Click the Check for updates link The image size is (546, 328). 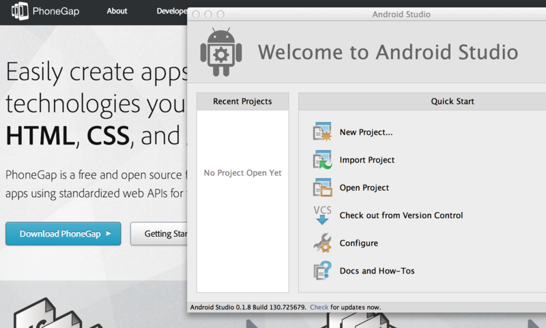tap(319, 307)
